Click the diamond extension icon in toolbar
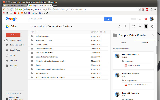 151,9
